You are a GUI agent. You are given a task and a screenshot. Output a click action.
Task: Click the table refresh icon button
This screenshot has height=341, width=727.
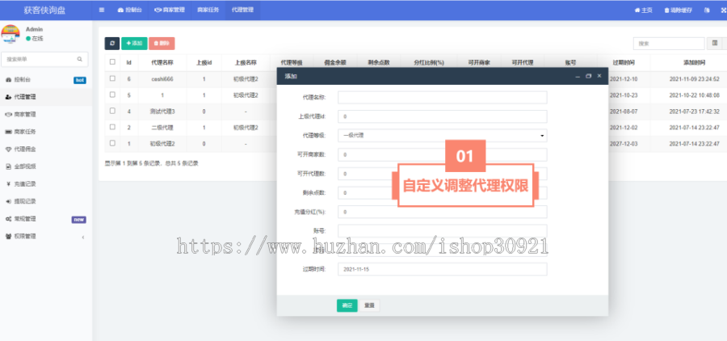(112, 43)
